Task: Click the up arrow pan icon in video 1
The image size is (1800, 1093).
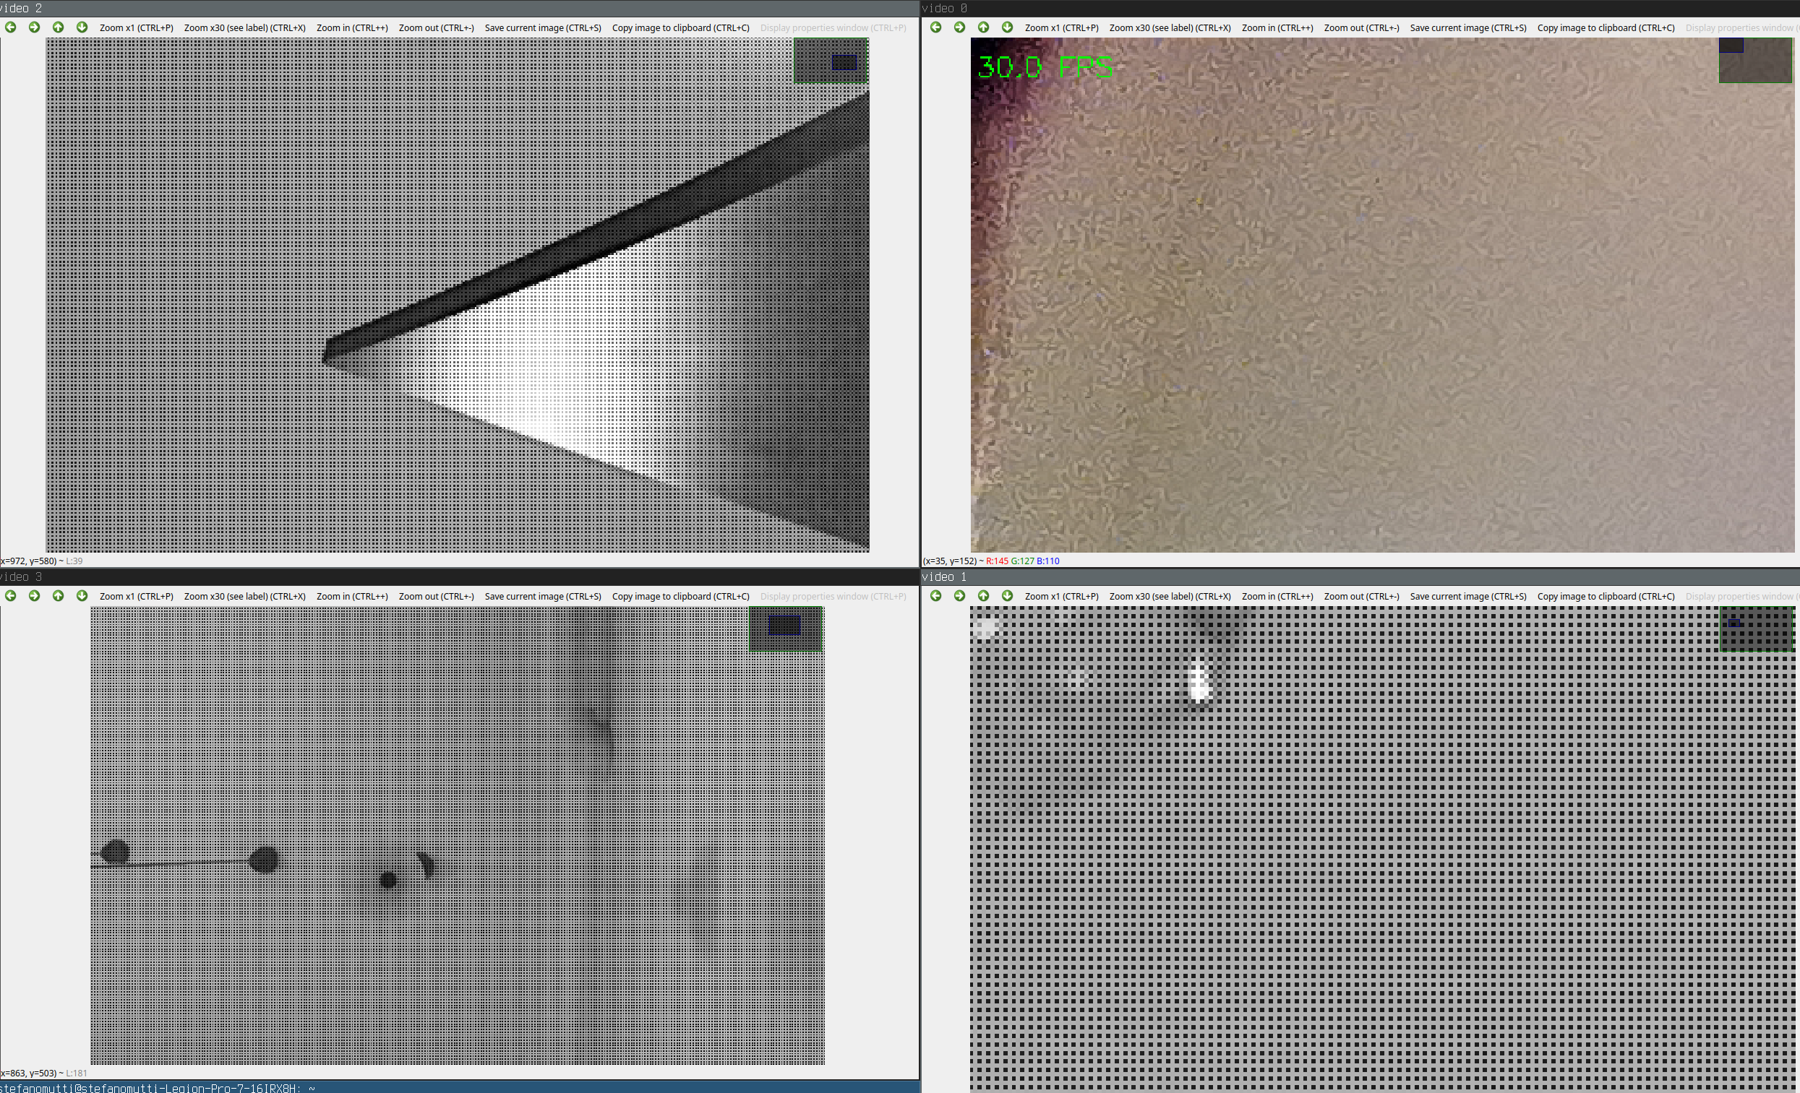Action: [x=983, y=596]
